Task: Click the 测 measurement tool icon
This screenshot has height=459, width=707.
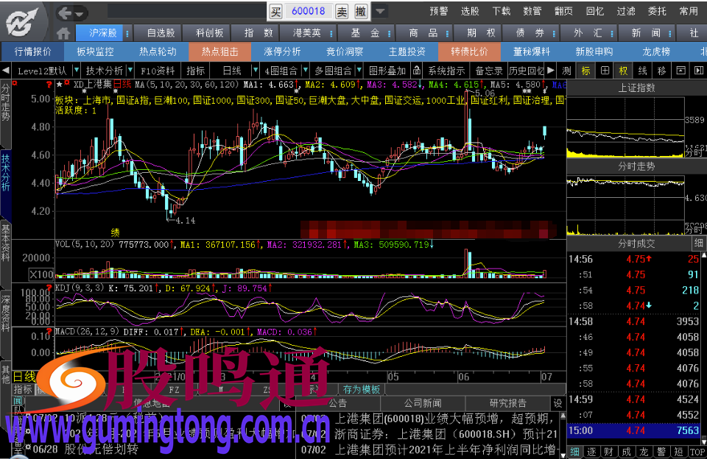Action: [x=566, y=71]
